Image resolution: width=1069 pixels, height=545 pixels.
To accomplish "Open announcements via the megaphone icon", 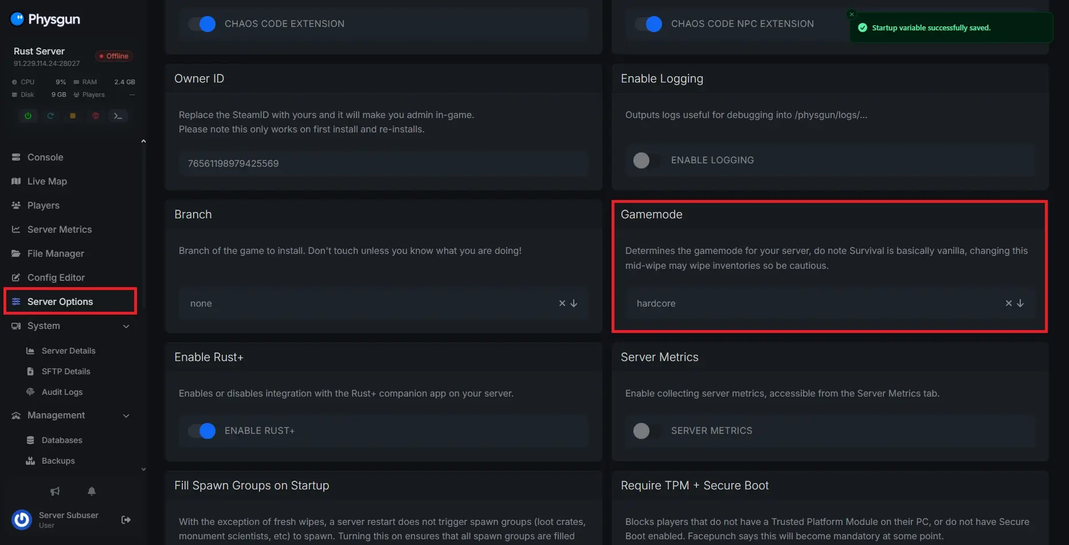I will [55, 491].
